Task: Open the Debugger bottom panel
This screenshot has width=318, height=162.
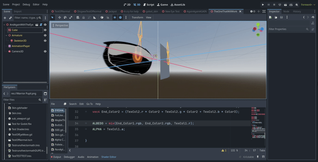Action: pos(70,157)
